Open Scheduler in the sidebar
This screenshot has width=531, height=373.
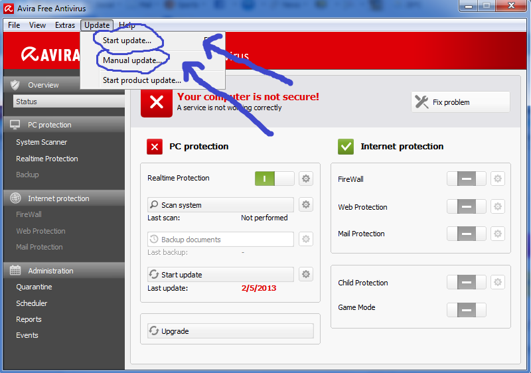(31, 303)
